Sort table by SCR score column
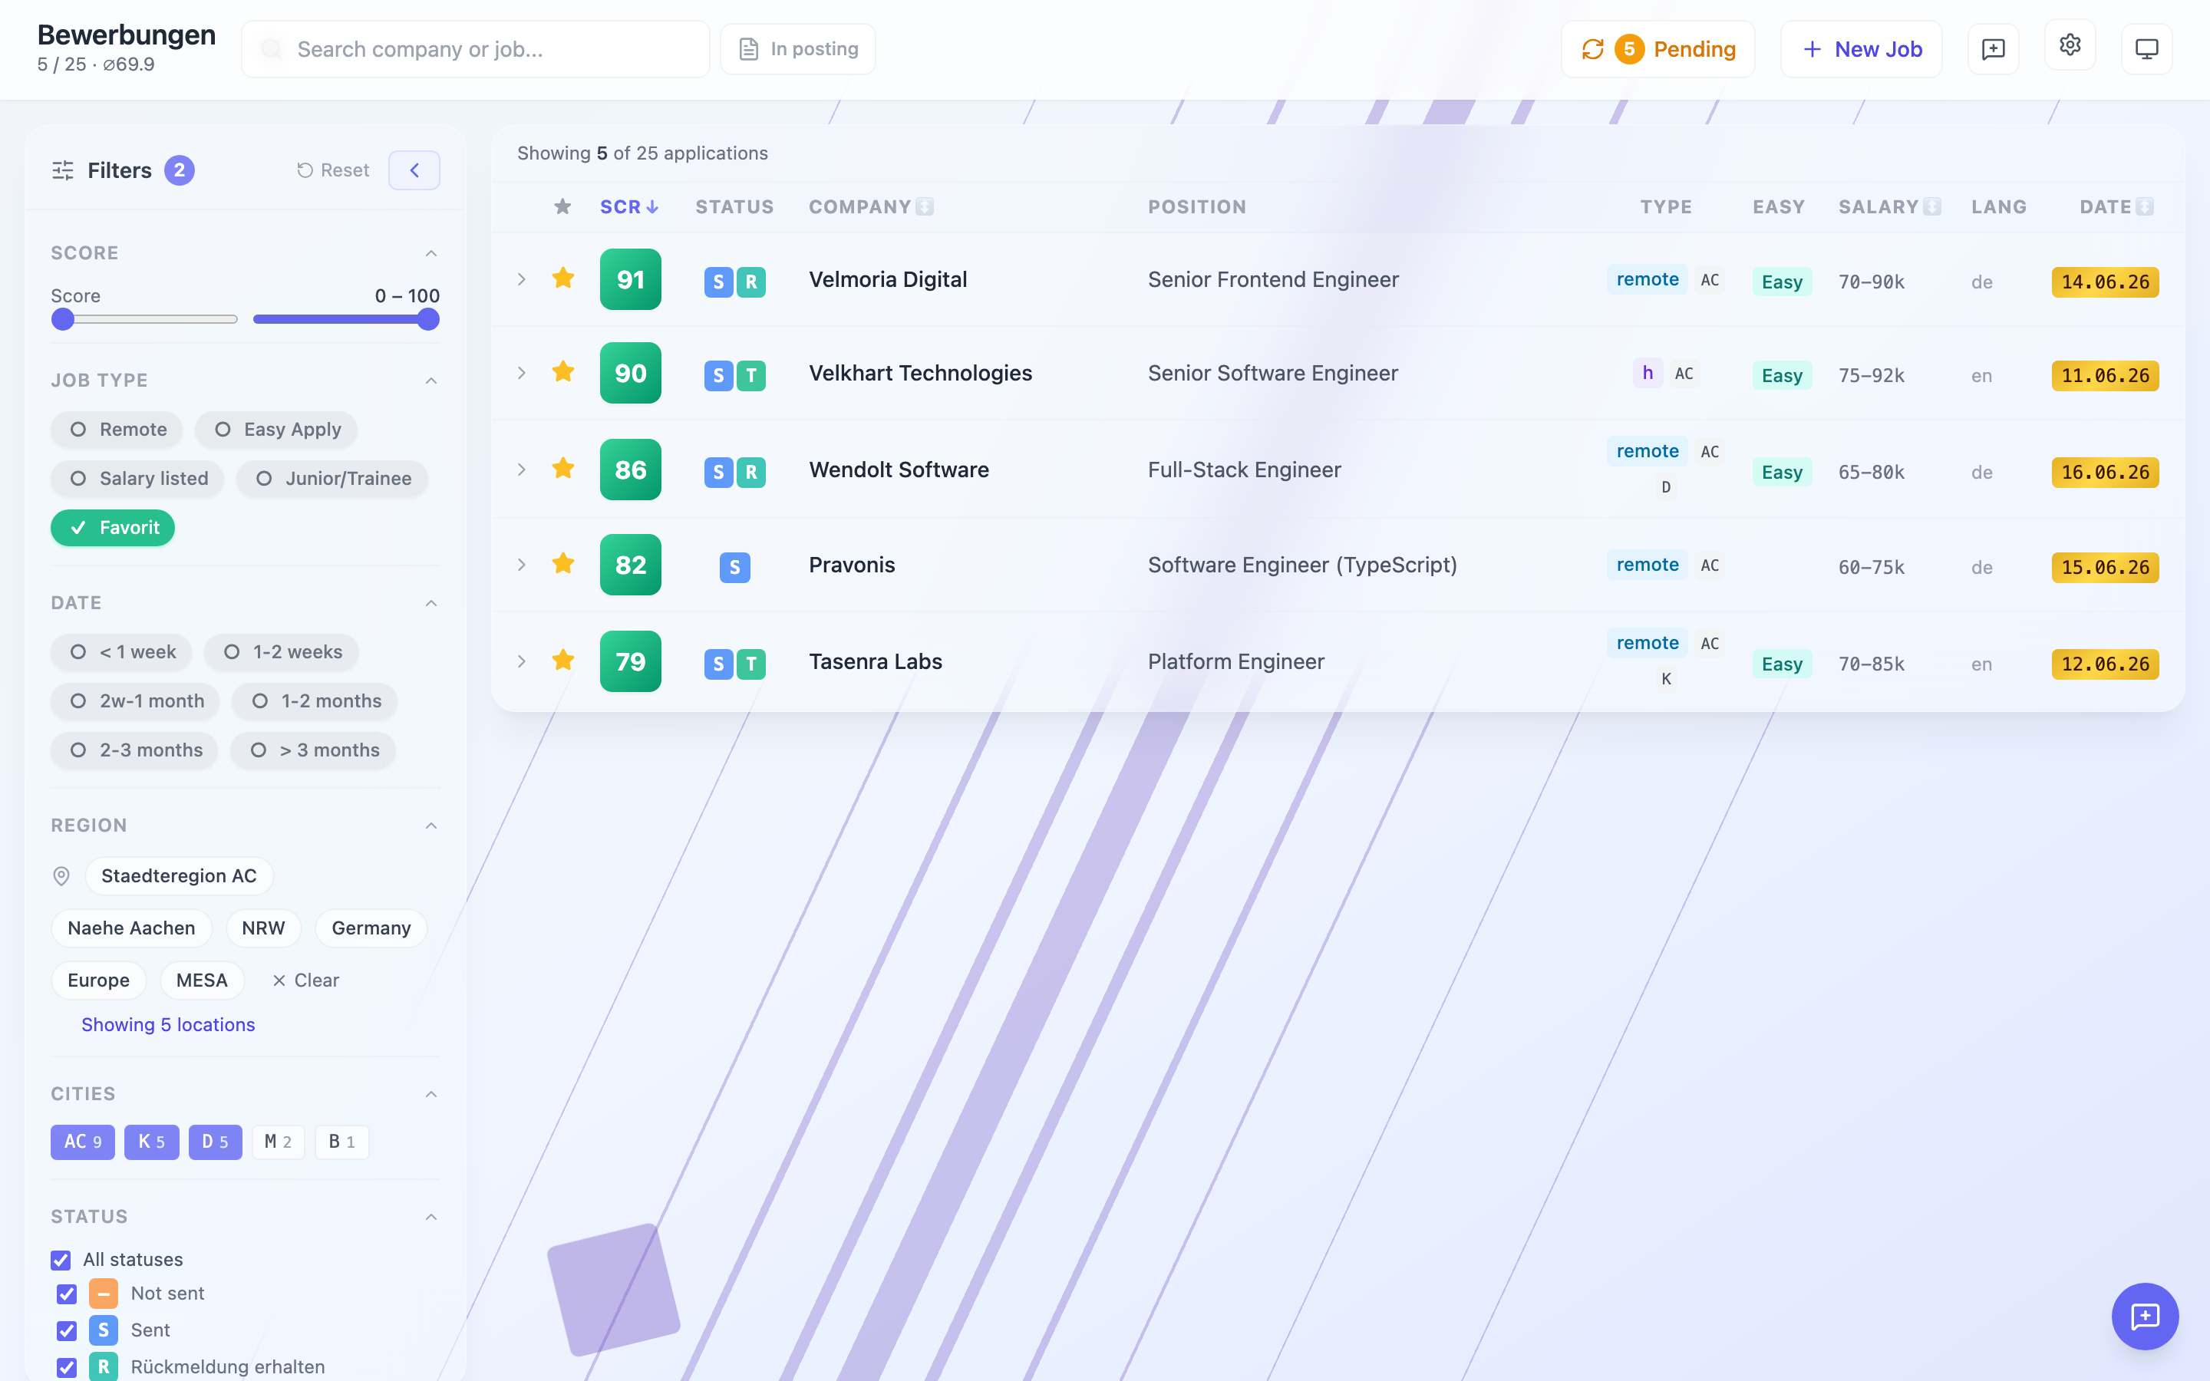The width and height of the screenshot is (2210, 1381). 629,206
